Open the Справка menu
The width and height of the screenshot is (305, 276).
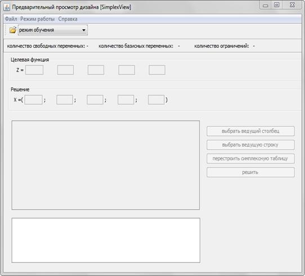click(68, 19)
